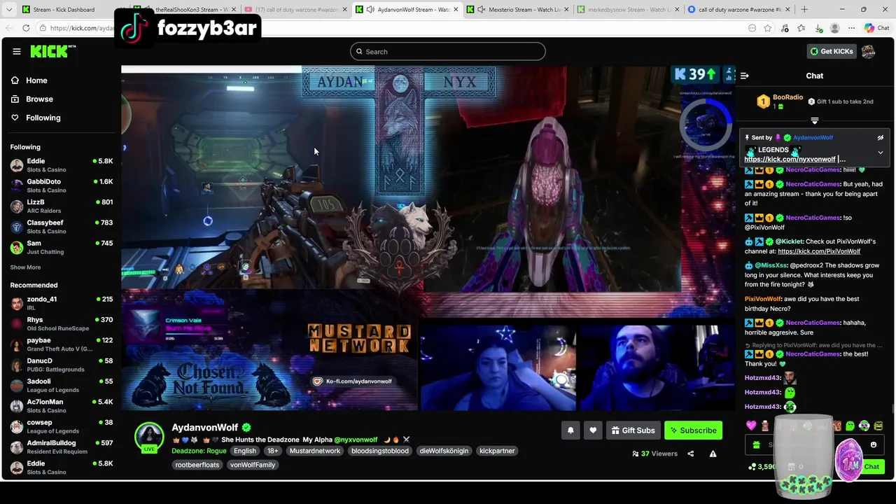Select the rootbeerfloats tag
The height and width of the screenshot is (504, 896).
197,465
